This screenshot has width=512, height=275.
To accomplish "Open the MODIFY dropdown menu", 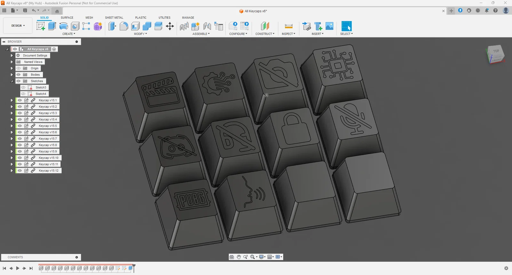I will pos(140,34).
